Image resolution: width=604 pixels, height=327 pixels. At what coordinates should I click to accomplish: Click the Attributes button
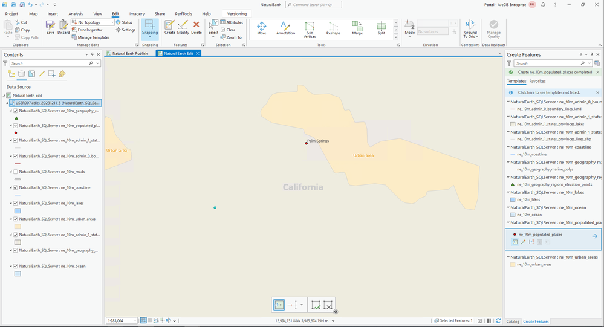(232, 22)
